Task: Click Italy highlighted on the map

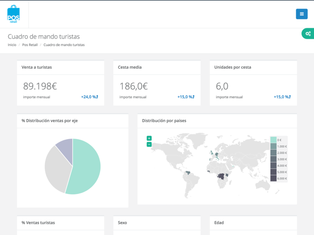Action: coord(217,158)
